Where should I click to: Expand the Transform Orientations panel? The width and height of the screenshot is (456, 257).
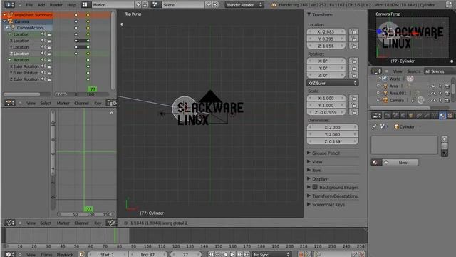309,196
